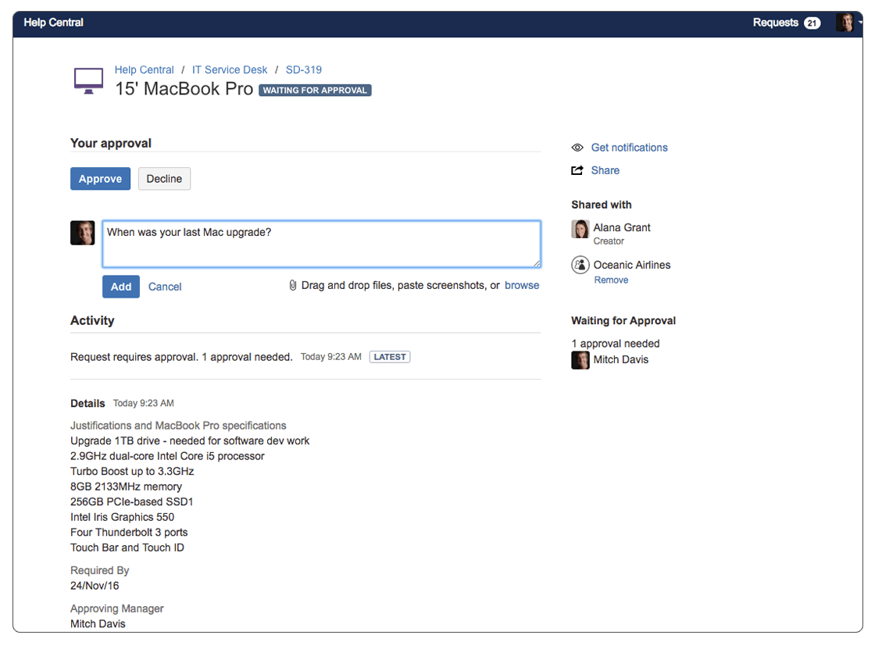
Task: Click the eye icon beside Get notifications
Action: (x=577, y=148)
